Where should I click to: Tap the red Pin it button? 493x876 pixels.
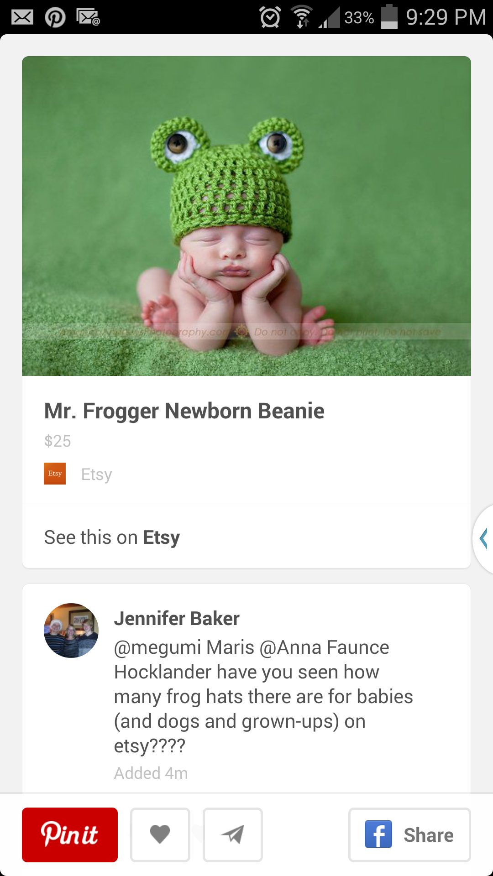pos(70,834)
